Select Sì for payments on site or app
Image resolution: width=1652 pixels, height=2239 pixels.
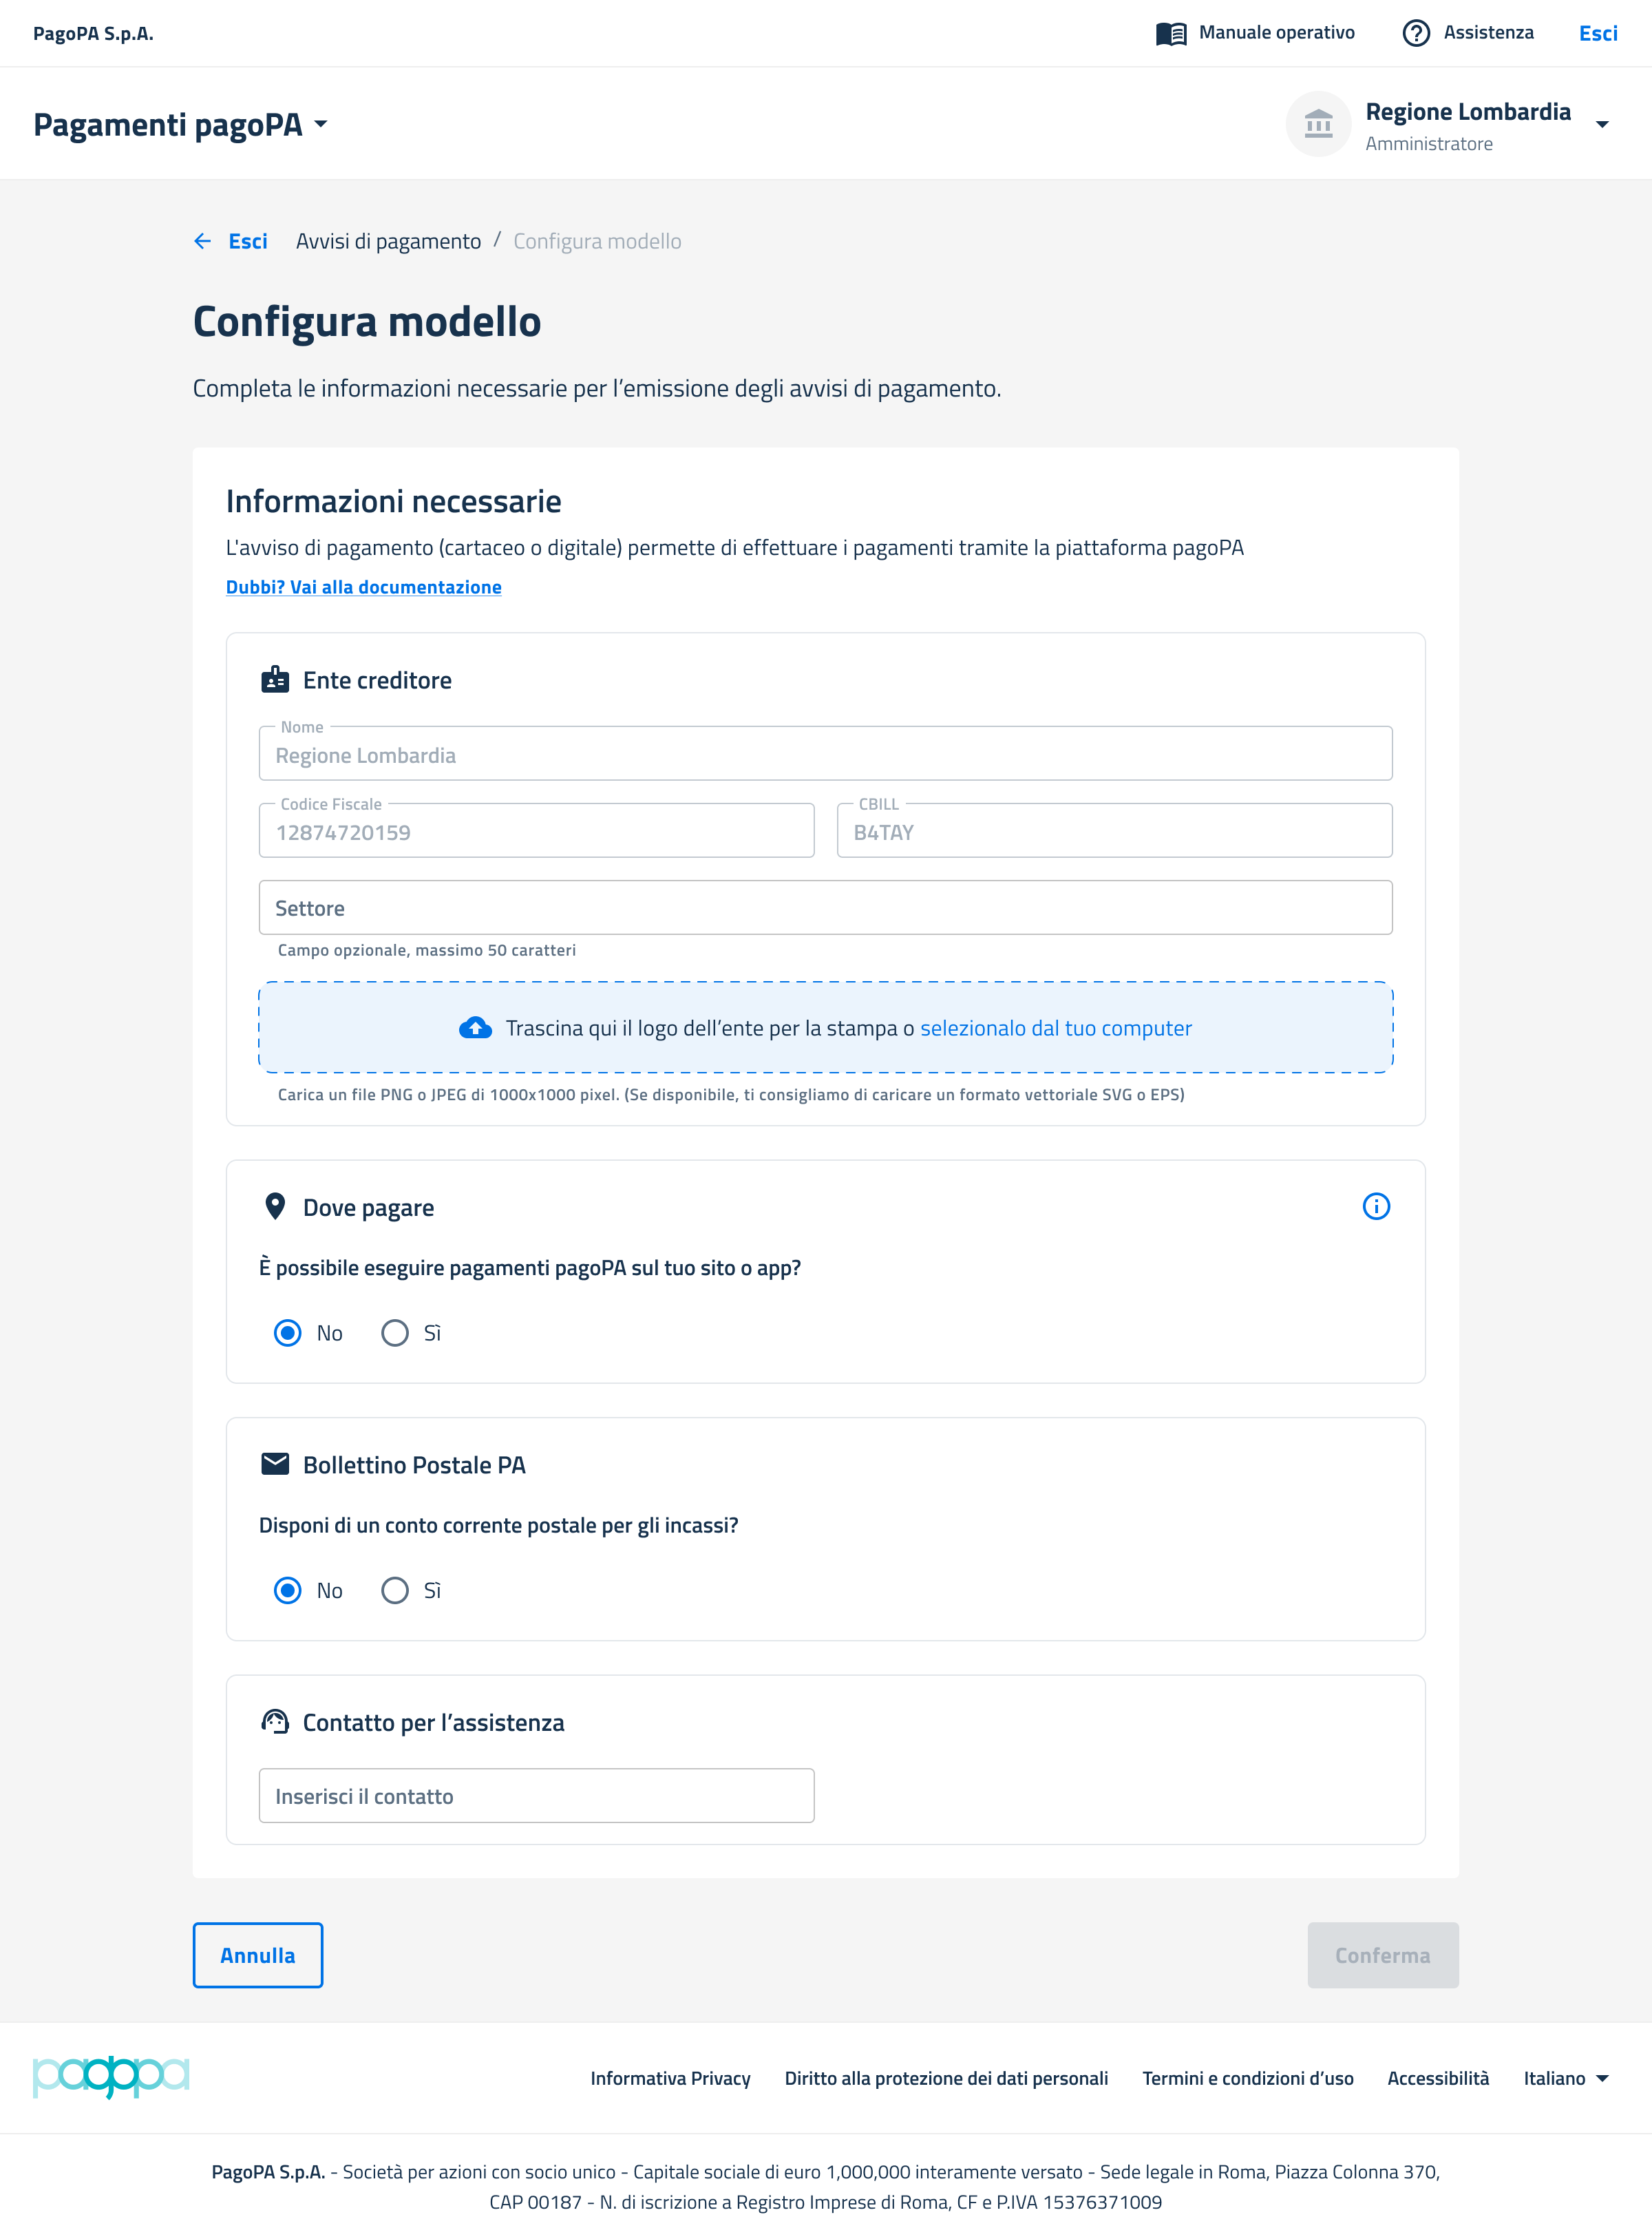pyautogui.click(x=395, y=1333)
